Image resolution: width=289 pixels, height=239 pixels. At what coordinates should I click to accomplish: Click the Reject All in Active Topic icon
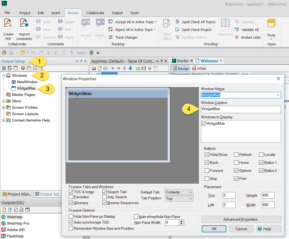click(111, 30)
